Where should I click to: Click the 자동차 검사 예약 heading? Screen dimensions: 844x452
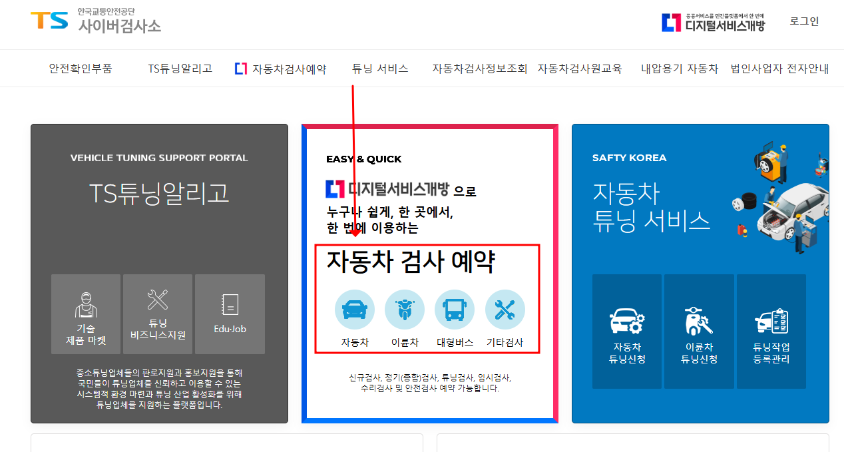click(x=410, y=262)
